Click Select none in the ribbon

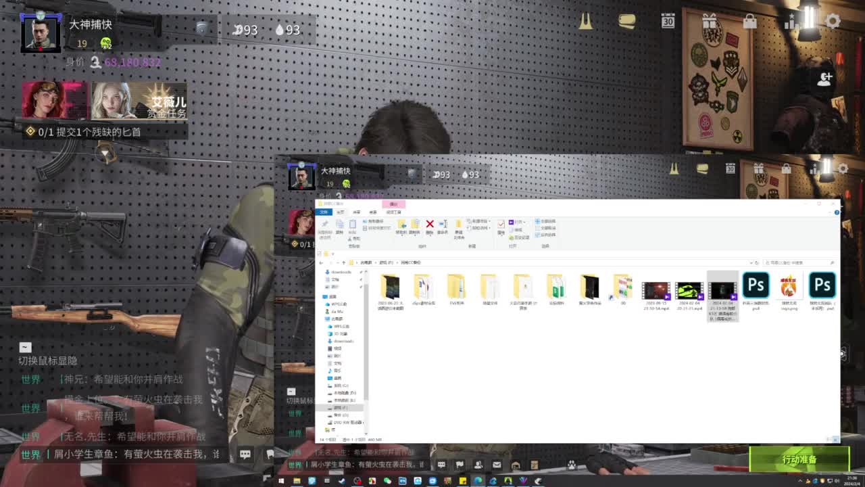coord(545,228)
